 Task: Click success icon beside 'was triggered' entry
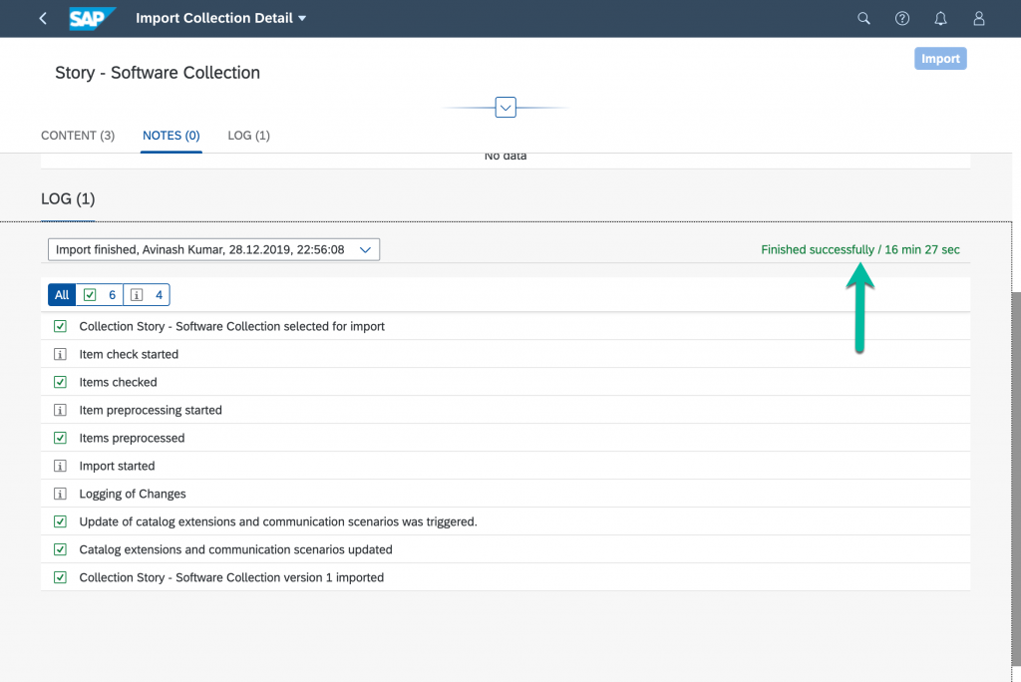pyautogui.click(x=60, y=521)
